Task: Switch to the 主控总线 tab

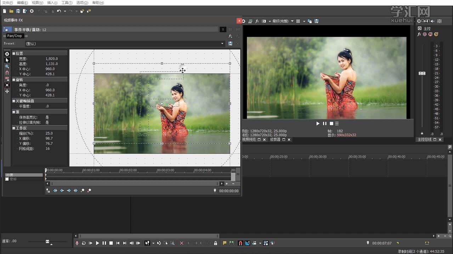Action: tap(425, 140)
